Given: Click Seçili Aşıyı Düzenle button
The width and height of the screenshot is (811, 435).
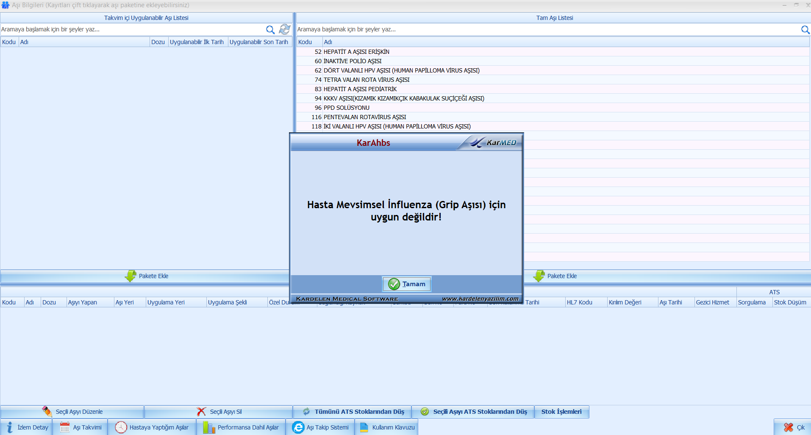Looking at the screenshot, I should [72, 412].
